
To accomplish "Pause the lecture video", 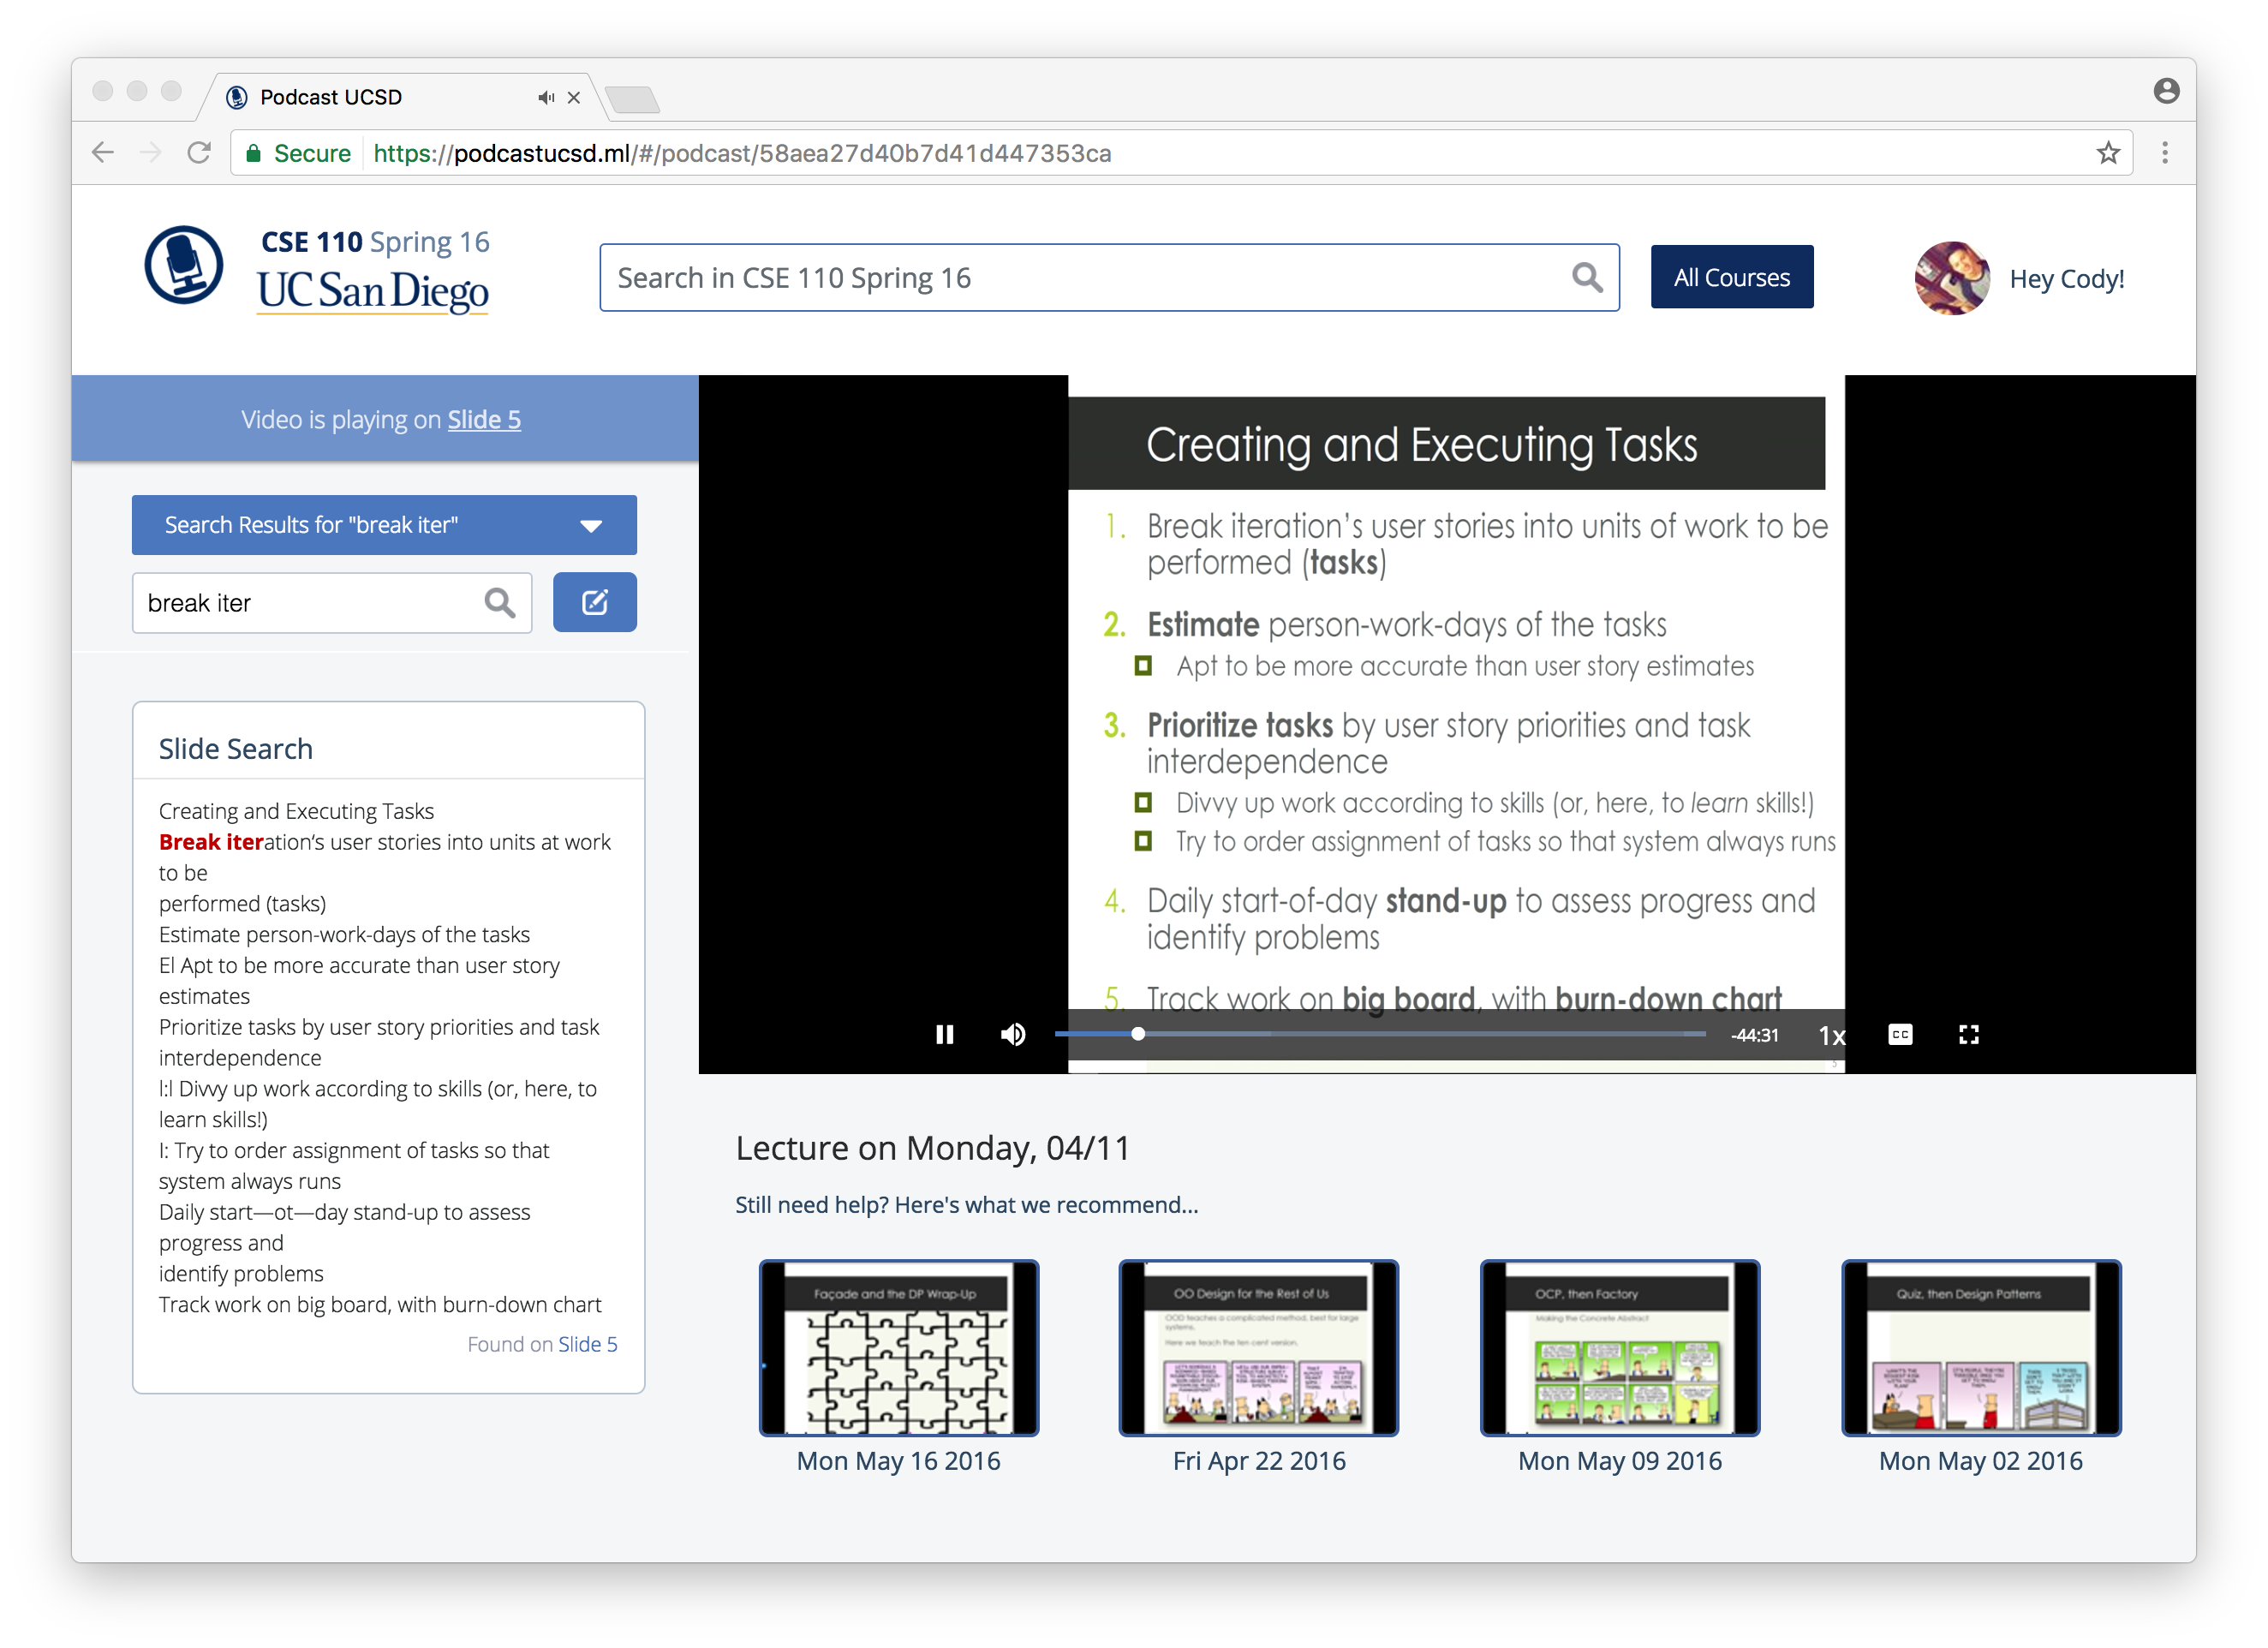I will tap(944, 1034).
